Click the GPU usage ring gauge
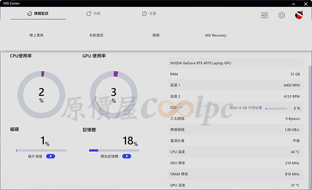Image resolution: width=312 pixels, height=190 pixels. tap(113, 95)
